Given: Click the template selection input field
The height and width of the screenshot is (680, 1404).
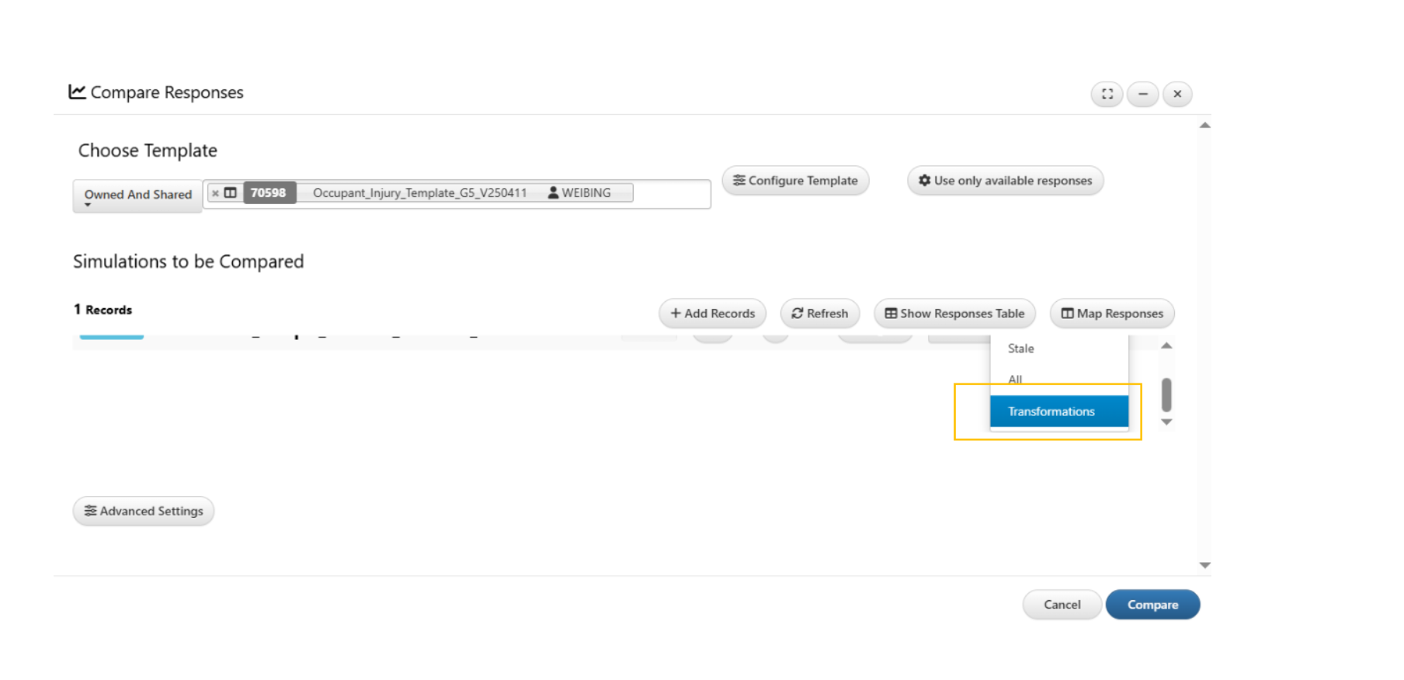Looking at the screenshot, I should click(457, 194).
